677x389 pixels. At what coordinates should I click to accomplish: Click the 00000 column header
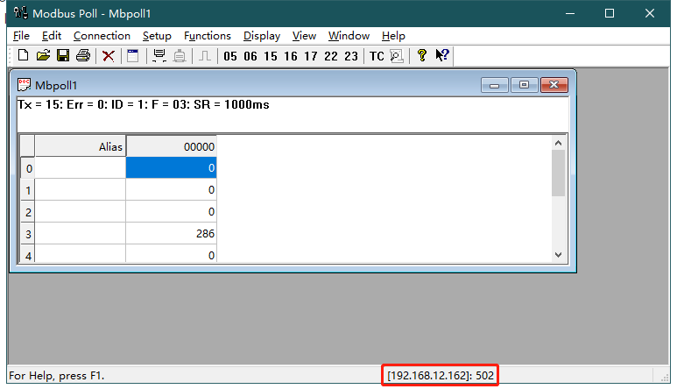point(171,146)
